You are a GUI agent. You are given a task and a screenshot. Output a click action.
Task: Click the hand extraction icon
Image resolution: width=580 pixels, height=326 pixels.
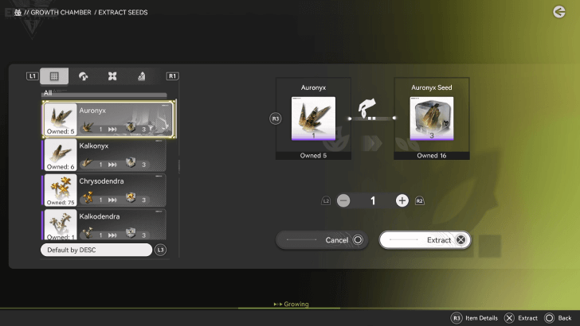pos(367,108)
